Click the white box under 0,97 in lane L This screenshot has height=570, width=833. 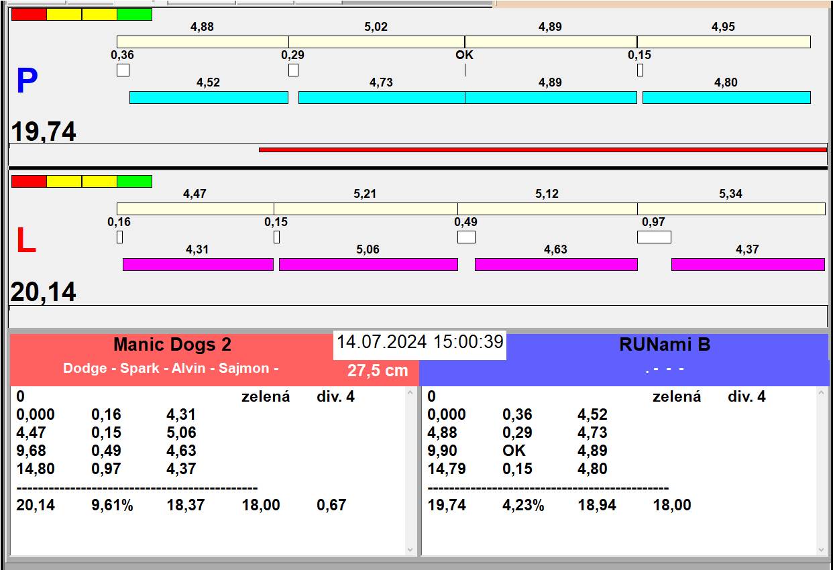coord(654,237)
